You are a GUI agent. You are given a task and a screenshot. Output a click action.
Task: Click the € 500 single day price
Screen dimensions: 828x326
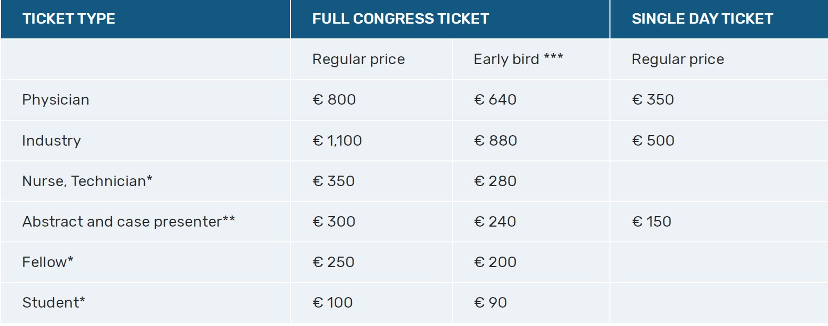point(653,140)
